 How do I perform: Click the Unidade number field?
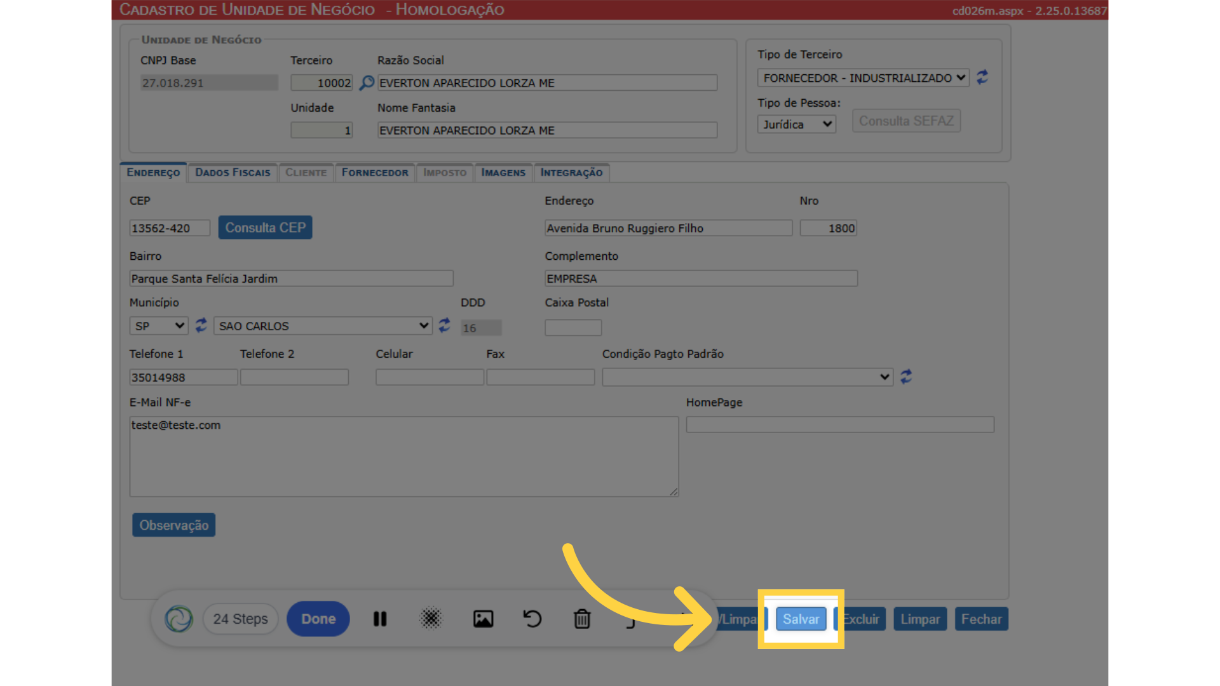(322, 130)
